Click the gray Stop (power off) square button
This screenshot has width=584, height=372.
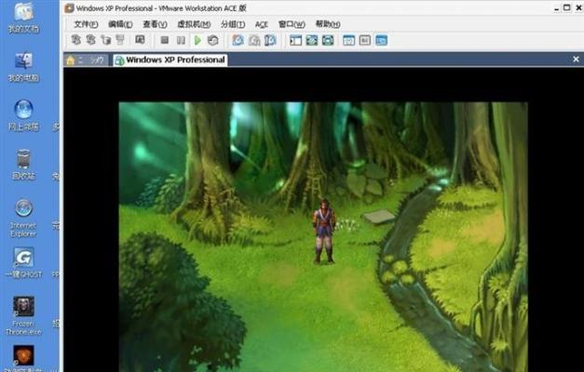[x=165, y=40]
